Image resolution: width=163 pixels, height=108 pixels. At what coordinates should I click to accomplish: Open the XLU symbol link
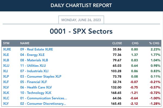(x=6, y=66)
